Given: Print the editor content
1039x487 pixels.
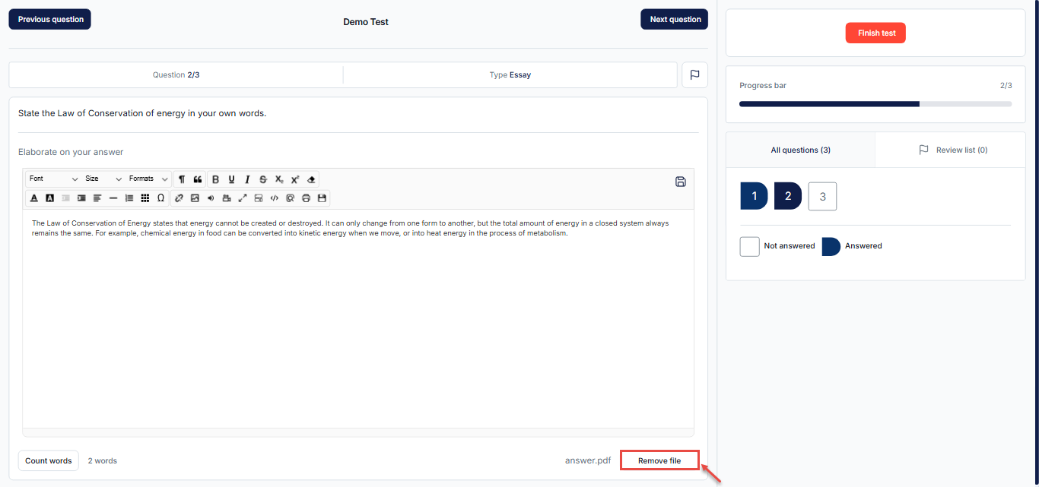Looking at the screenshot, I should pos(306,198).
